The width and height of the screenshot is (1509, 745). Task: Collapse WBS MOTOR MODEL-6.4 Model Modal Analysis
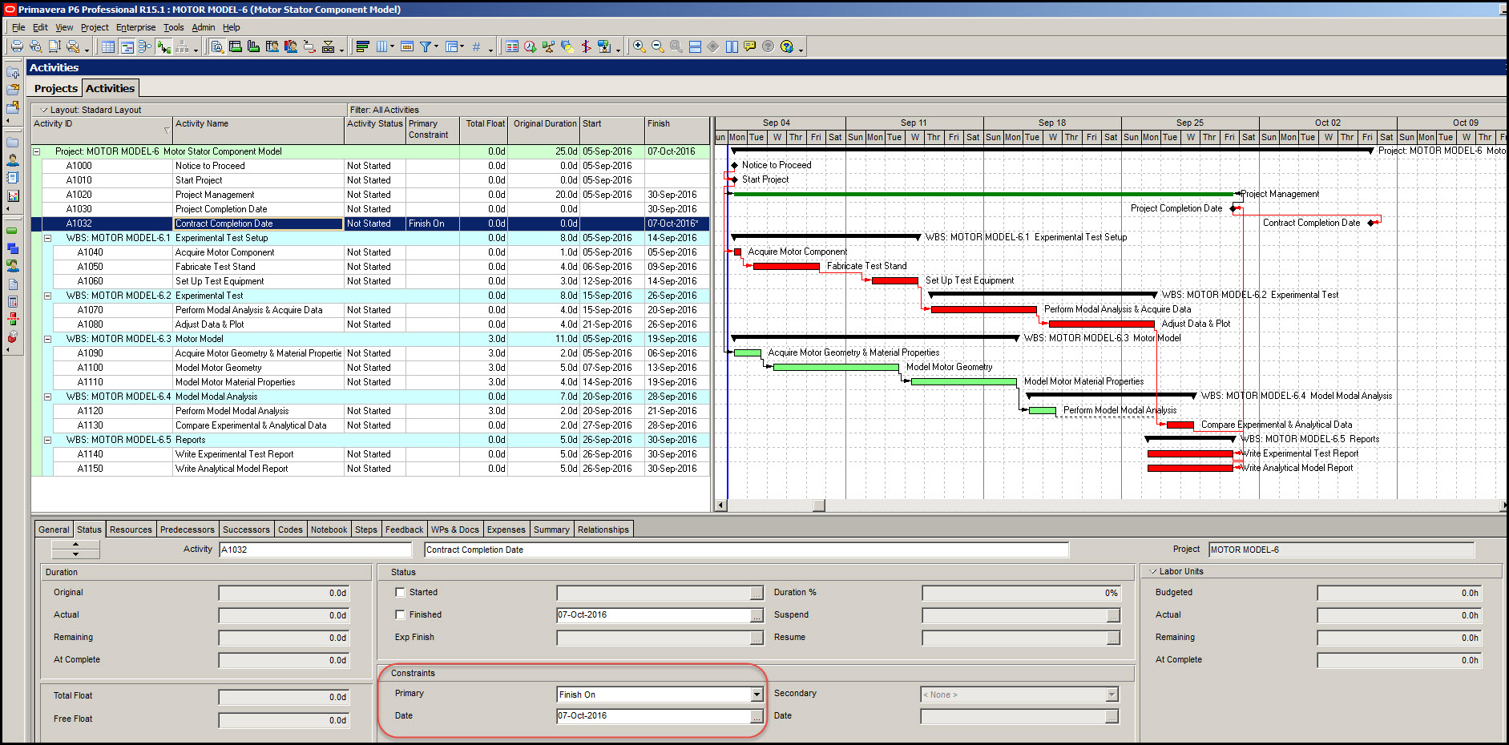click(x=47, y=397)
